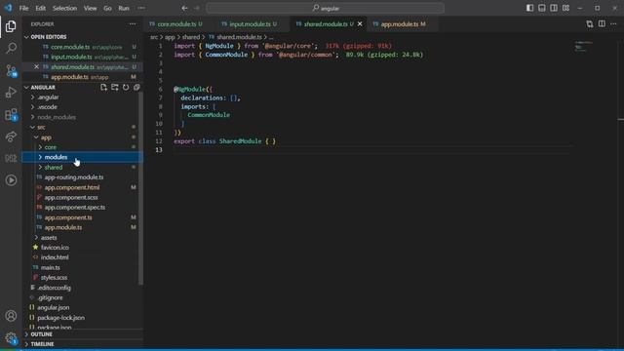This screenshot has height=351, width=624.
Task: Open the Accounts menu icon
Action: coord(11,316)
